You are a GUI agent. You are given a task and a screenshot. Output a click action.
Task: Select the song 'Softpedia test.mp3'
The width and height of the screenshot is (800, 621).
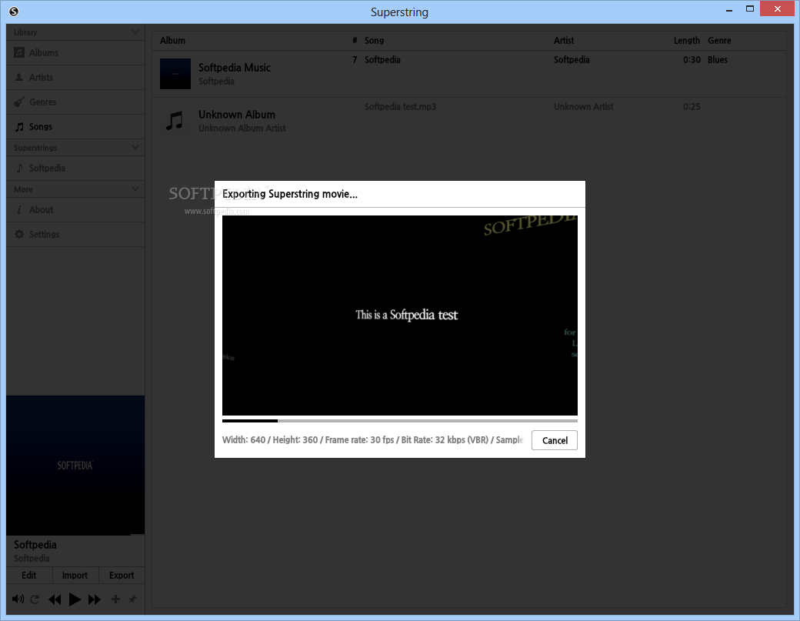tap(401, 107)
